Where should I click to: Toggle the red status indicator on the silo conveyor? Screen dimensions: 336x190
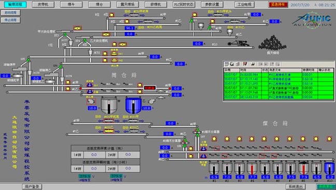(x=150, y=88)
